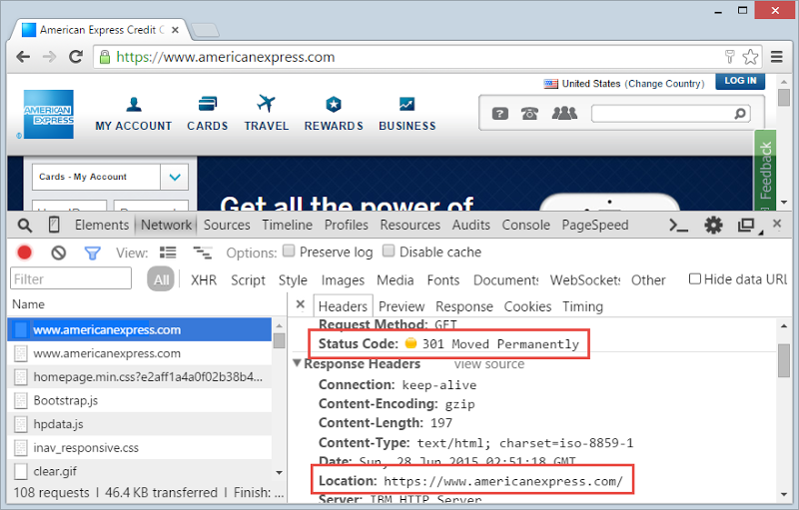Screen dimensions: 799x510
Task: Toggle the network filter funnel icon
Action: click(92, 253)
